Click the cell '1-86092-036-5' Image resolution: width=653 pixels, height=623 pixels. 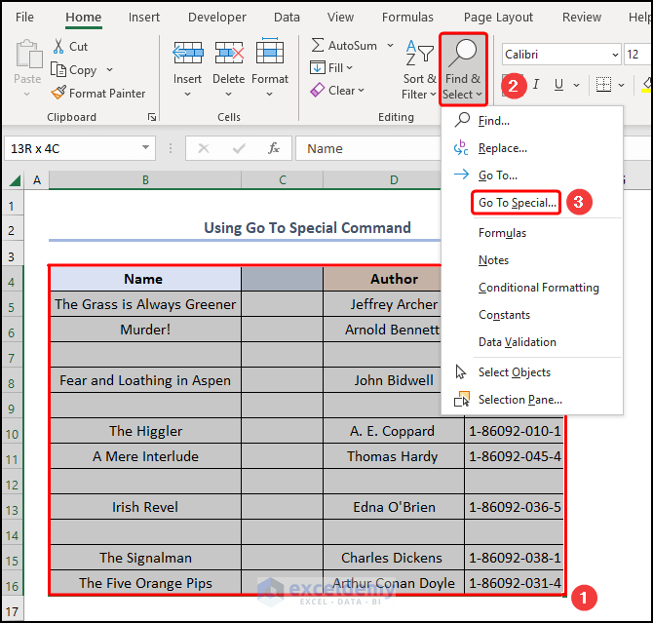515,507
